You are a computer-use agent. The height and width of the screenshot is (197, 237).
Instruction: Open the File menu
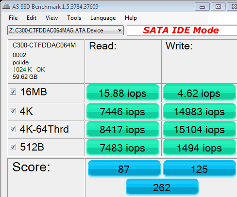pos(13,18)
